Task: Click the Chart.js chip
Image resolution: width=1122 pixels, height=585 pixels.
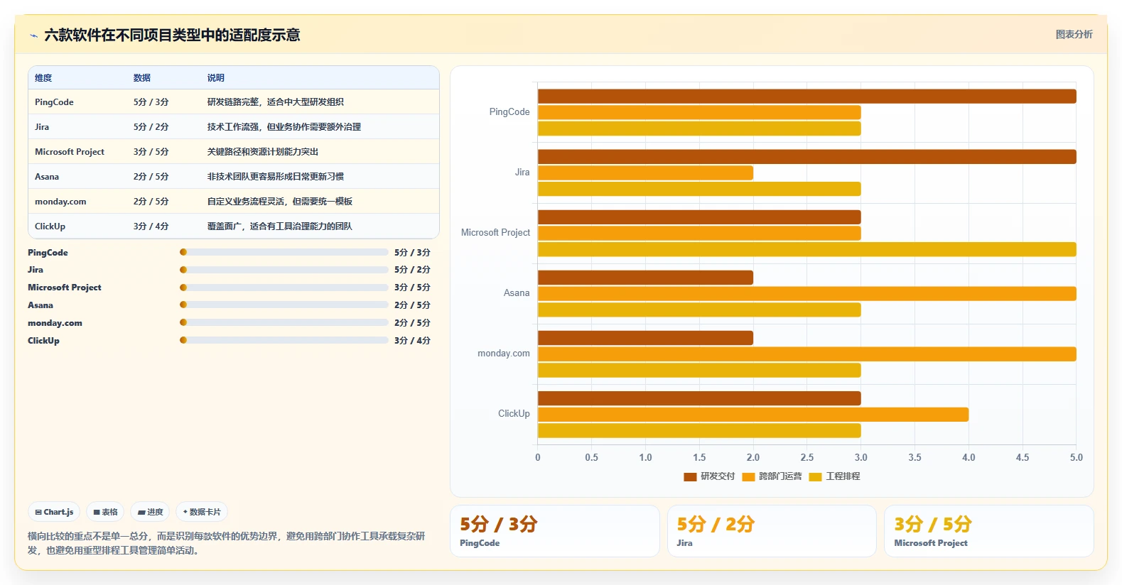Action: [54, 512]
